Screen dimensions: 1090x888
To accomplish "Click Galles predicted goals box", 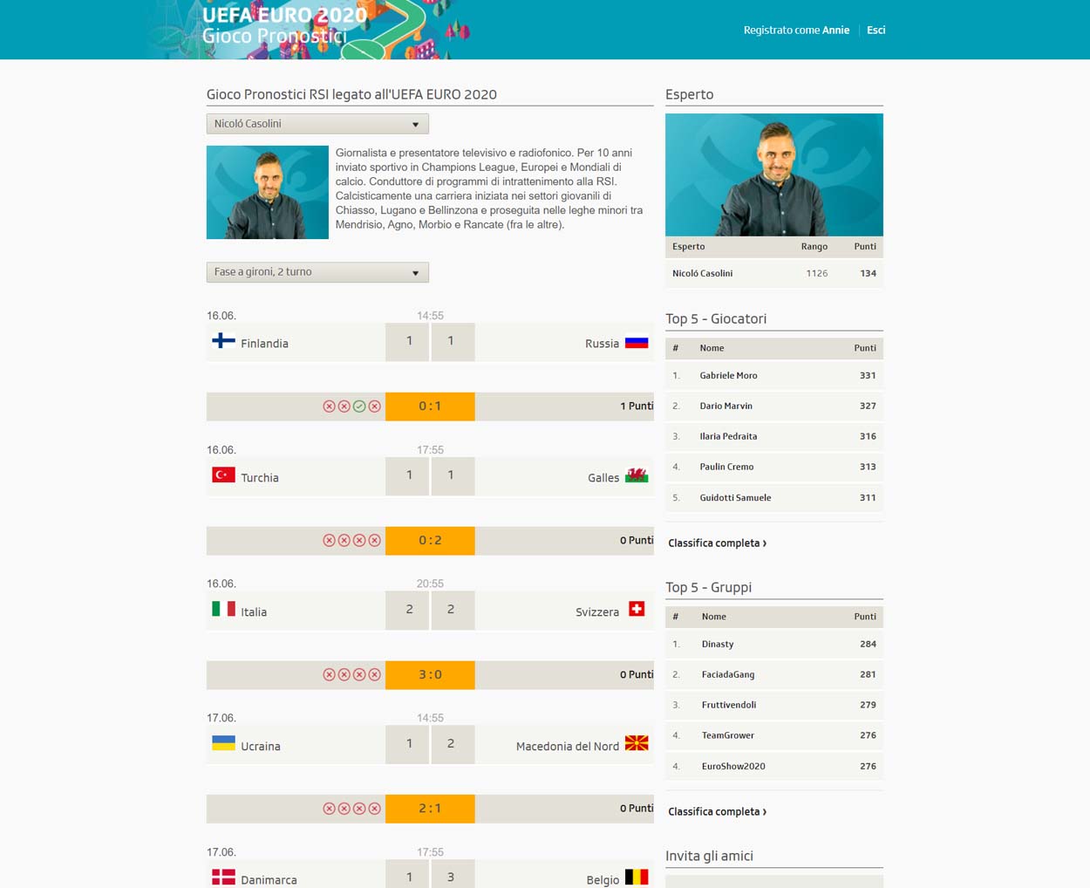I will (x=453, y=475).
